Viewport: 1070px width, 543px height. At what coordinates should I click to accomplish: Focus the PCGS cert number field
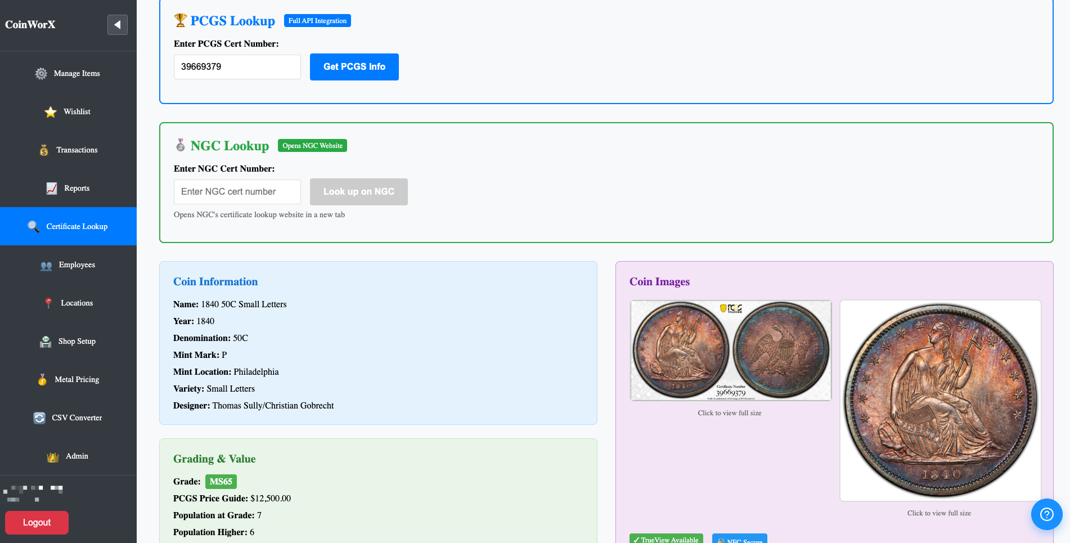coord(237,67)
